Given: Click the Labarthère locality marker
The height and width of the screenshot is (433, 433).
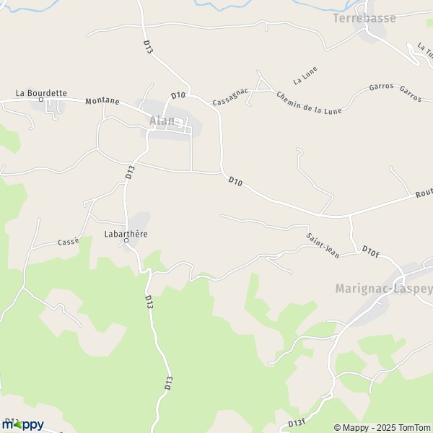Looking at the screenshot, I should click(x=126, y=240).
